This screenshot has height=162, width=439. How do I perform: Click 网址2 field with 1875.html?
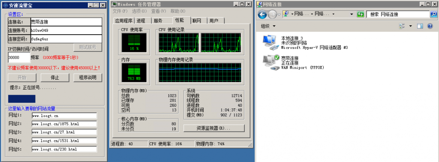point(64,124)
